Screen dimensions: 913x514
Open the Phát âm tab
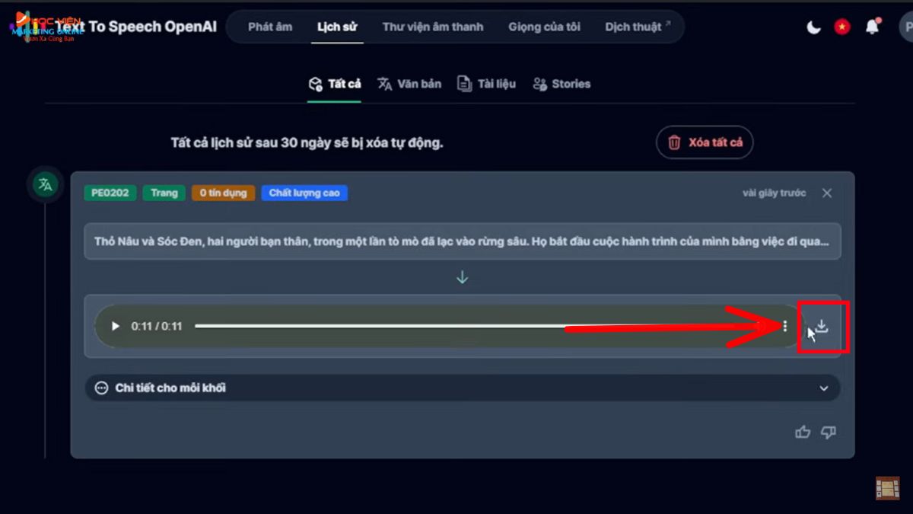pyautogui.click(x=270, y=27)
